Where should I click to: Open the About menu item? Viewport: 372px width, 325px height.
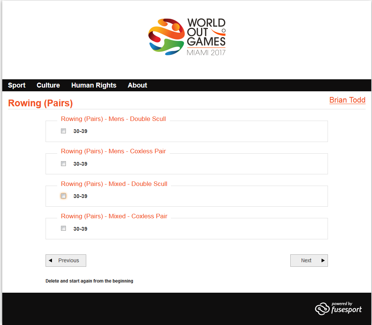[x=137, y=85]
